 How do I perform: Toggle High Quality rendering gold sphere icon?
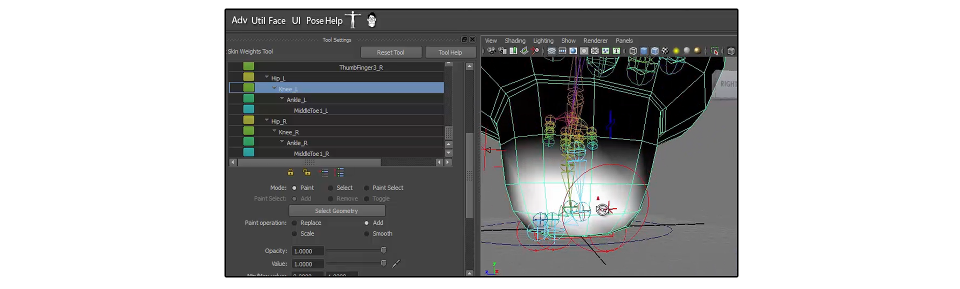(x=697, y=51)
